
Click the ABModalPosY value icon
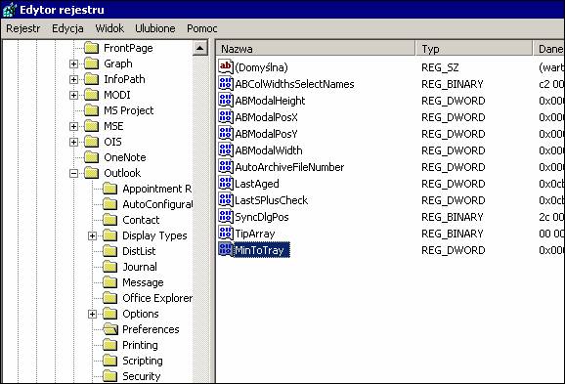point(226,133)
